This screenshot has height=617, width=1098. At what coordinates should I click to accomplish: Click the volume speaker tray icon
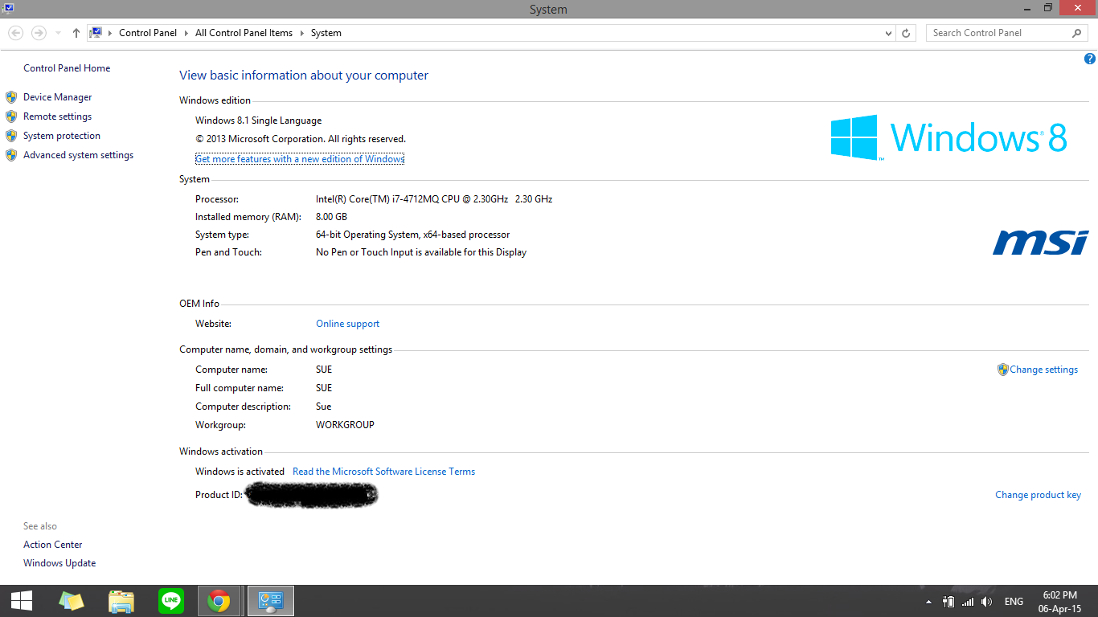[x=987, y=602]
